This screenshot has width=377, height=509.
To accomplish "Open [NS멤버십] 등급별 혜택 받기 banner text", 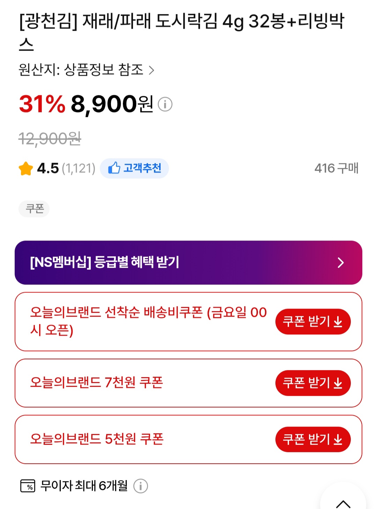I will point(105,262).
